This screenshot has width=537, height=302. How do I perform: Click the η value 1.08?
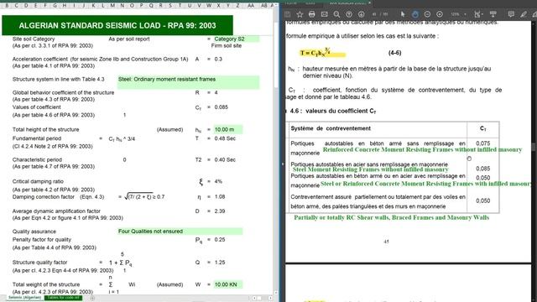220,197
